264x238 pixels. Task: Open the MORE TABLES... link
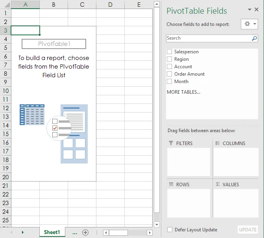click(x=183, y=92)
